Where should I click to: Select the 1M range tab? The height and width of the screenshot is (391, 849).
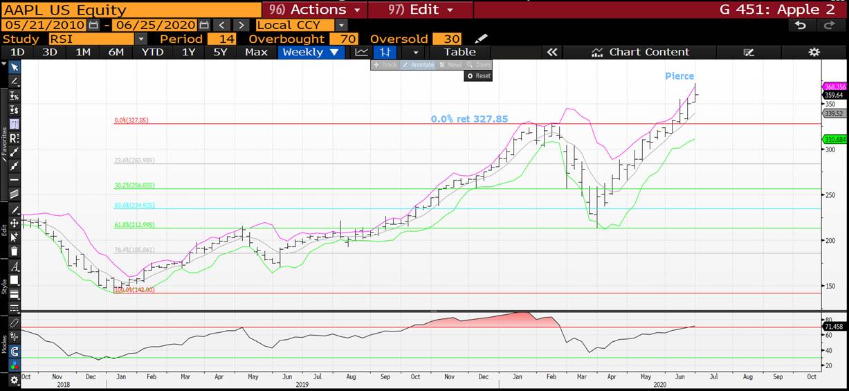tap(83, 52)
